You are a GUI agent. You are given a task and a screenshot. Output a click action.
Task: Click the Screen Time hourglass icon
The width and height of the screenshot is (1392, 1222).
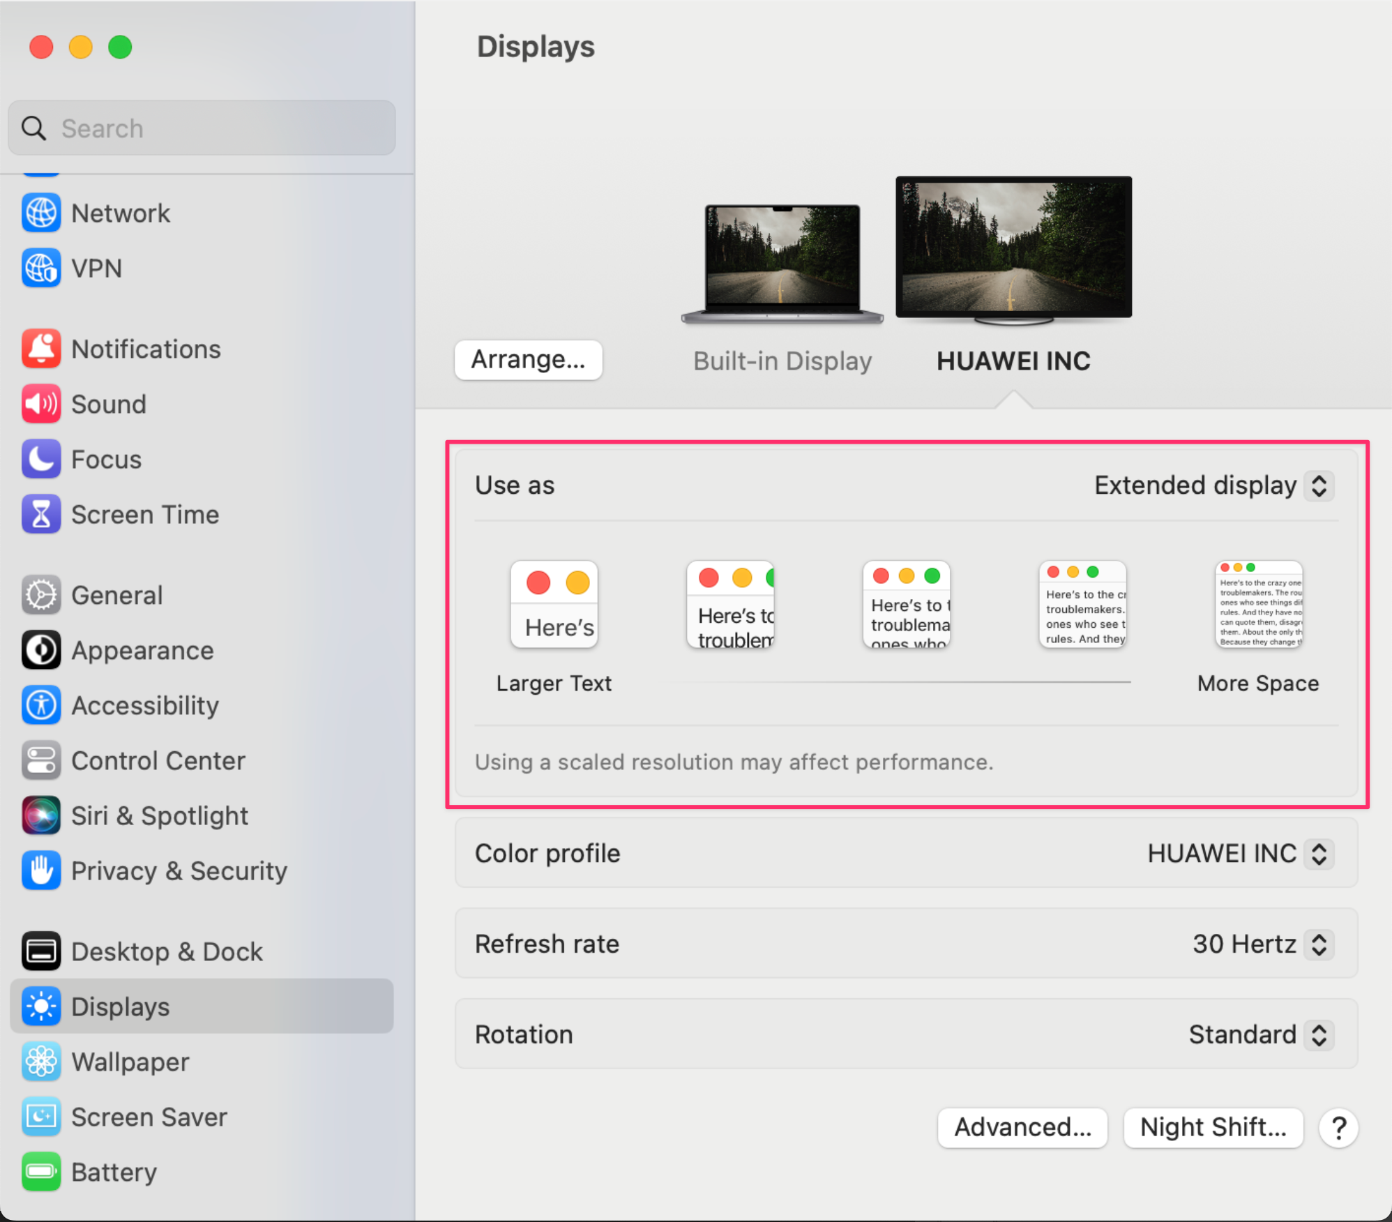[x=41, y=514]
